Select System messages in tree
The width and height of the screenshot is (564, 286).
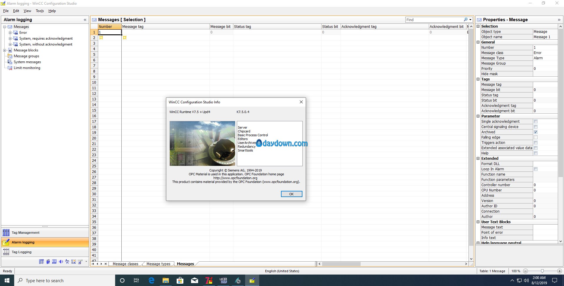point(27,62)
